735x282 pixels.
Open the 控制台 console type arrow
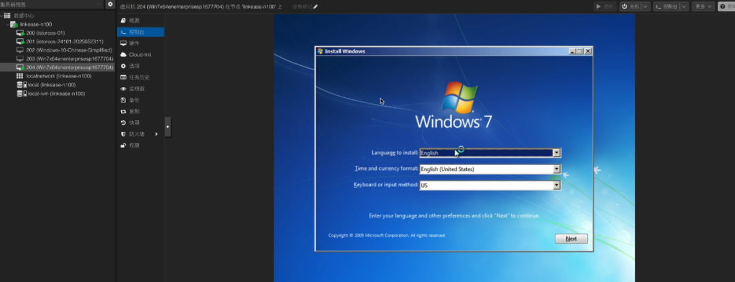tap(684, 7)
